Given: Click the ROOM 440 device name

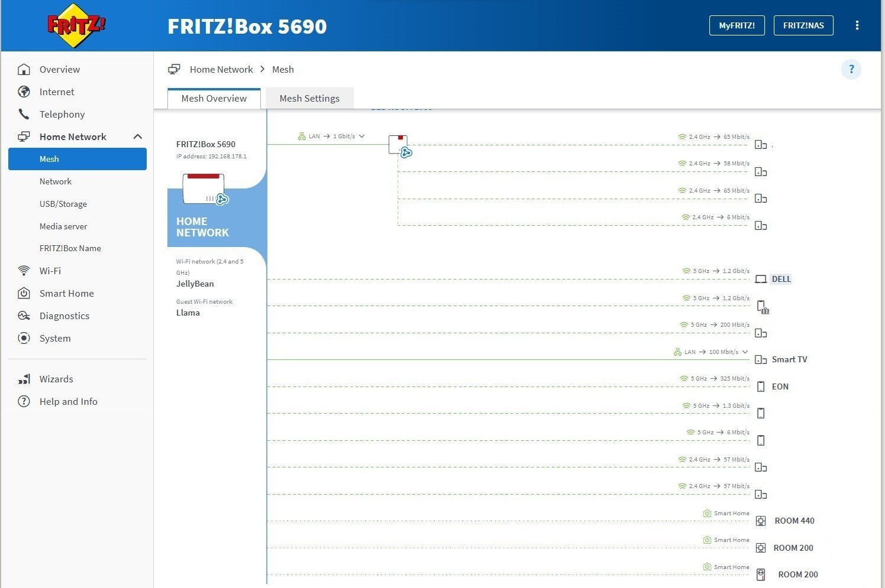Looking at the screenshot, I should (794, 521).
